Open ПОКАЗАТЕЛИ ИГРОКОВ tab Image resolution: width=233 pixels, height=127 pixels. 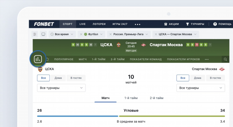tap(183, 59)
